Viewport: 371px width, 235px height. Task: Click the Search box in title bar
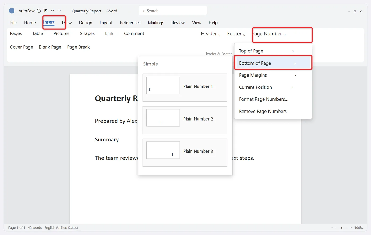click(x=173, y=11)
